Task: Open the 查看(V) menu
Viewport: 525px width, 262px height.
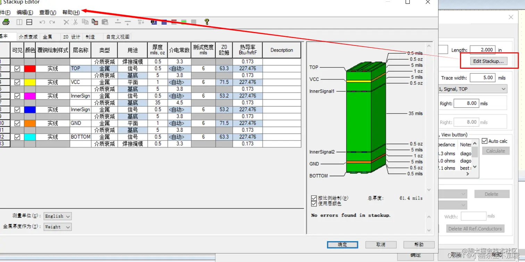Action: click(48, 12)
